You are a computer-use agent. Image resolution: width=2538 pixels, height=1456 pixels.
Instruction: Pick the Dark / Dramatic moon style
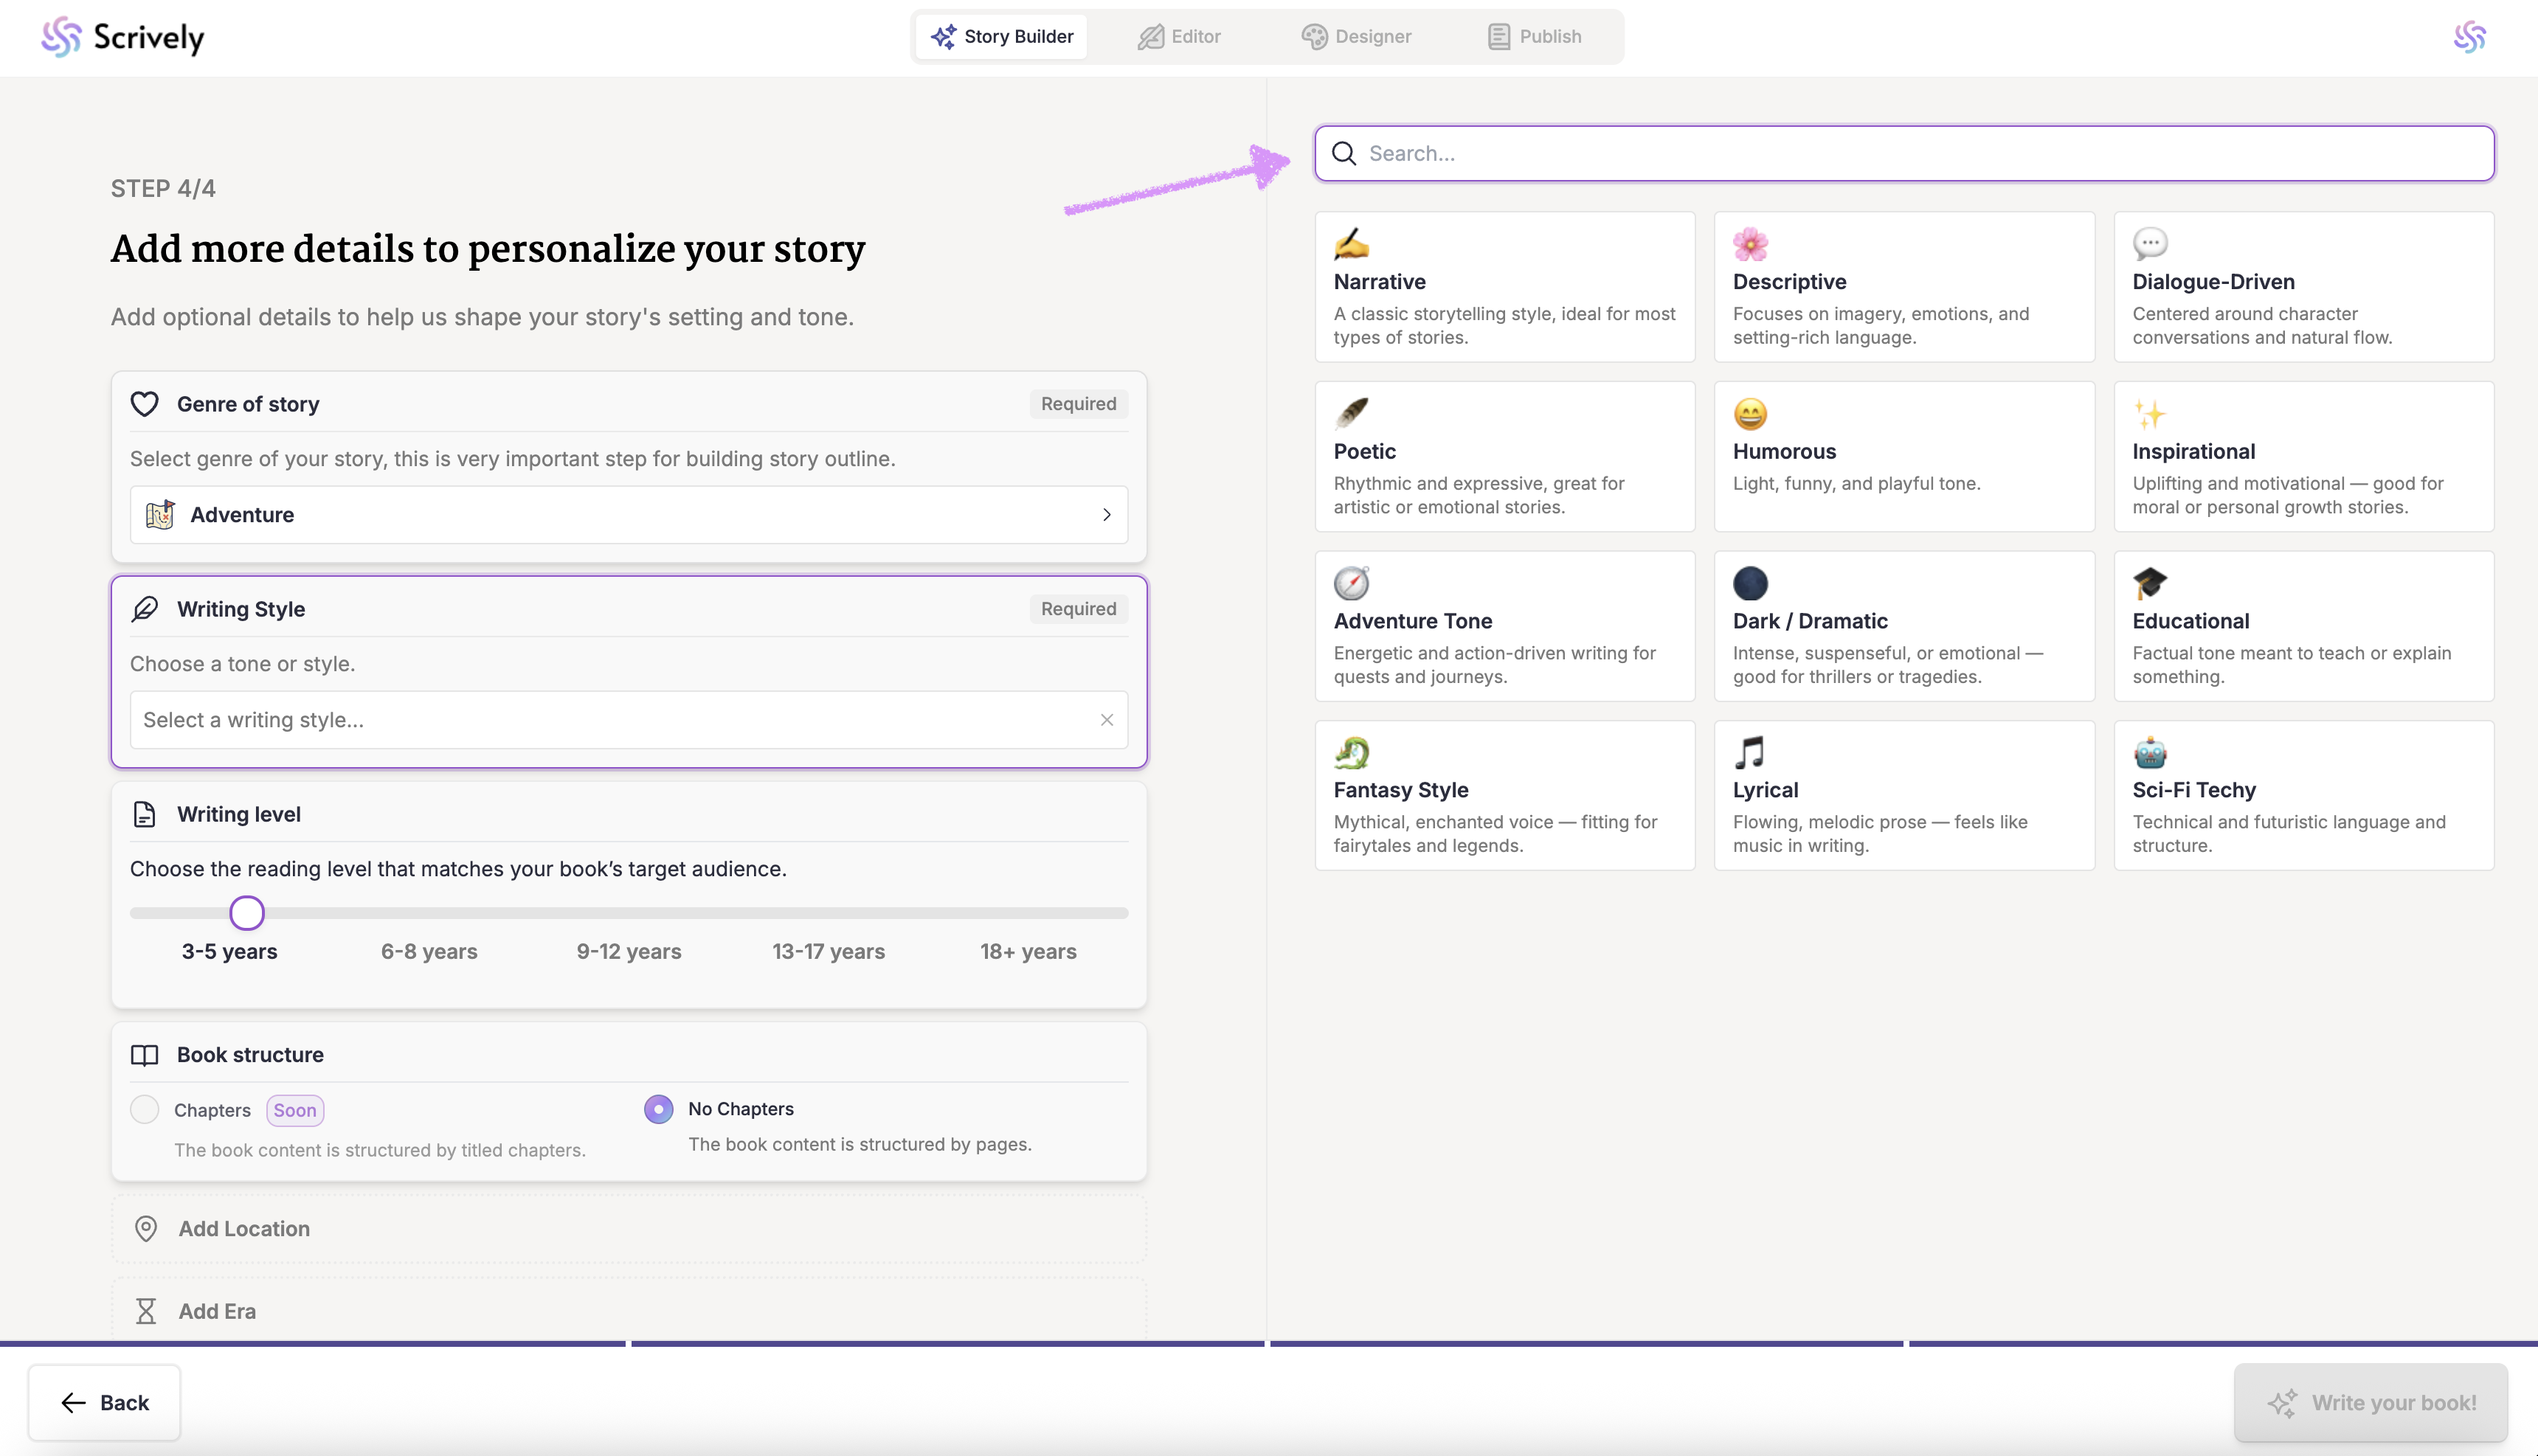pyautogui.click(x=1903, y=626)
